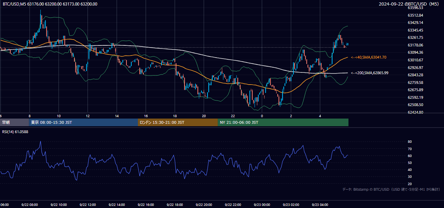
Task: Select the 9/23 04:00 time axis label
Action: tap(320, 205)
